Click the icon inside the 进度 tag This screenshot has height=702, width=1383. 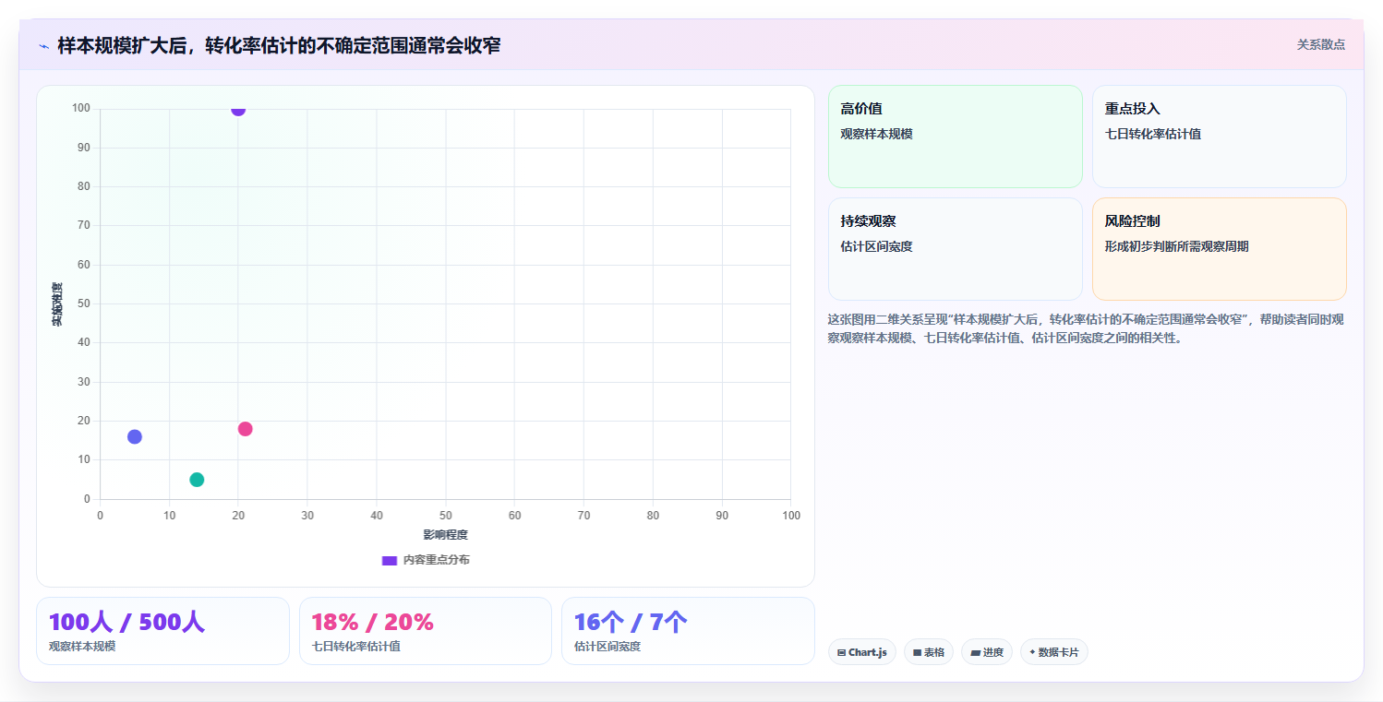coord(975,652)
